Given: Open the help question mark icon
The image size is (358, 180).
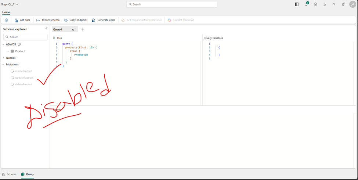Looking at the screenshot, I should (x=334, y=4).
